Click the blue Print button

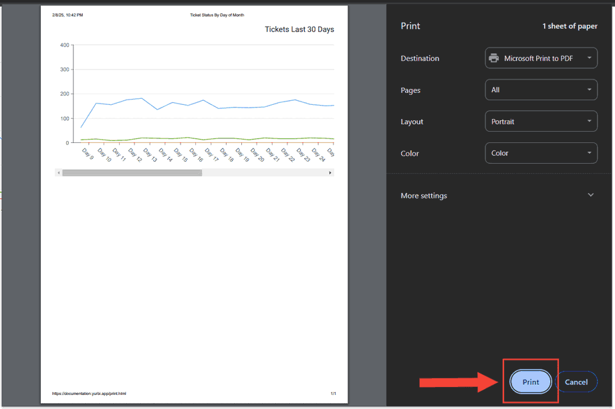point(531,382)
